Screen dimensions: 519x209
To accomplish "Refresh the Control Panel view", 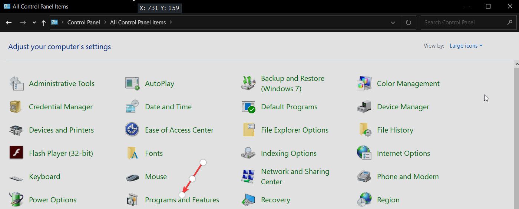I will pyautogui.click(x=408, y=23).
